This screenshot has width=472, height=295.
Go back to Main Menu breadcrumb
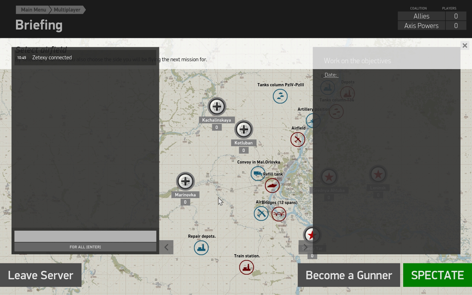(33, 10)
